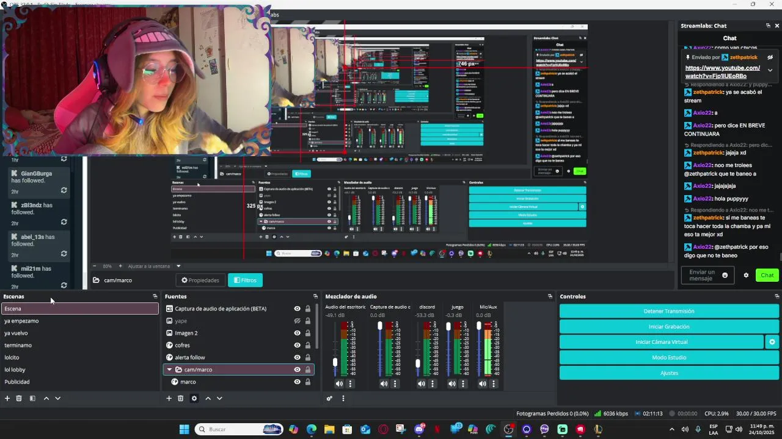Unpin the pinned chat message icon
This screenshot has width=782, height=439.
770,57
